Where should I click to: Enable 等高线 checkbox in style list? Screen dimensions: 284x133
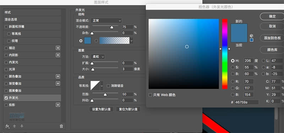[x=9, y=34]
